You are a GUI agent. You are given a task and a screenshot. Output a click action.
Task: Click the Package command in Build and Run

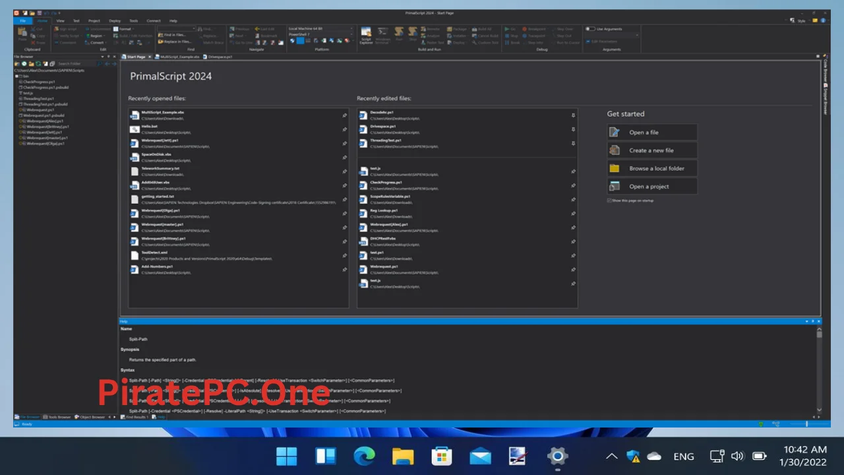pos(456,29)
